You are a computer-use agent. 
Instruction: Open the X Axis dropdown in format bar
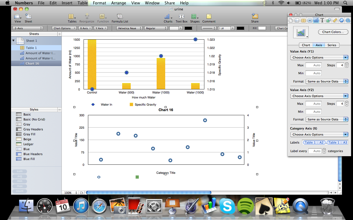tap(85, 28)
